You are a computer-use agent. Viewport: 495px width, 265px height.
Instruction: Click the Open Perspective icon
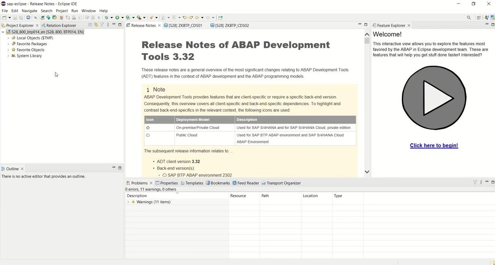(479, 18)
